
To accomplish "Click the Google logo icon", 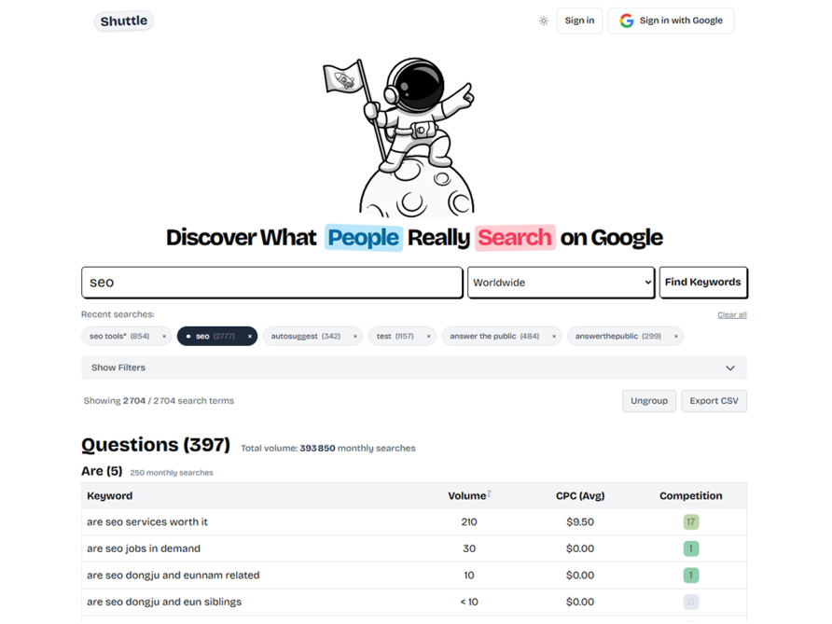I will [x=627, y=21].
